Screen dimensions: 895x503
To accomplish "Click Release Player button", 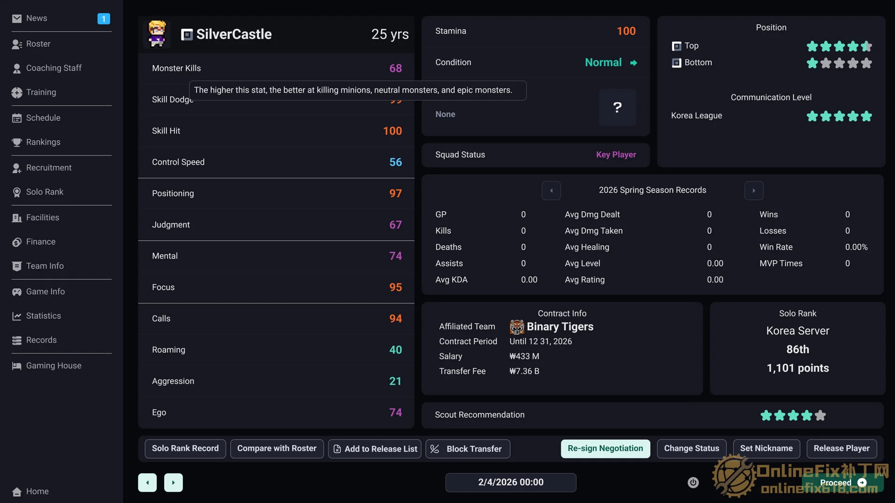I will 841,449.
